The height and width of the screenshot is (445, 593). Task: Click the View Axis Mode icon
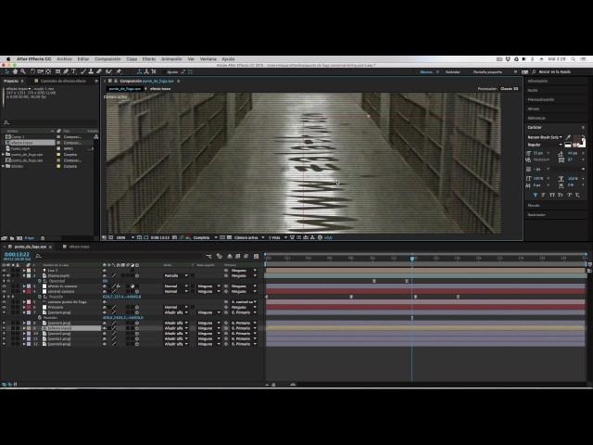click(154, 71)
